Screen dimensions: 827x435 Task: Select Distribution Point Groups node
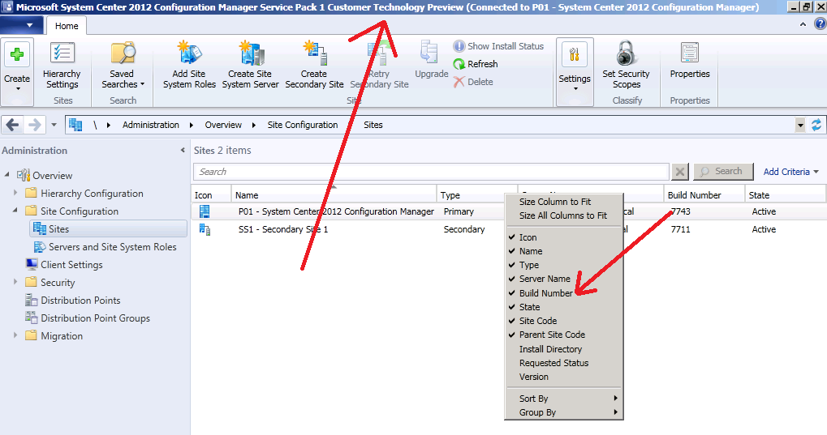coord(88,318)
